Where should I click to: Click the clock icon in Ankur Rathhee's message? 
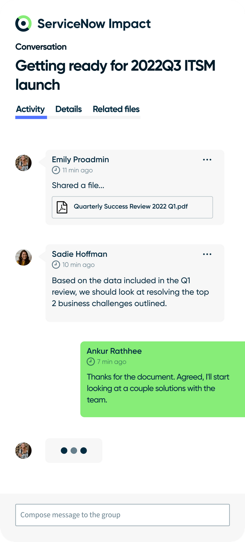(x=90, y=362)
